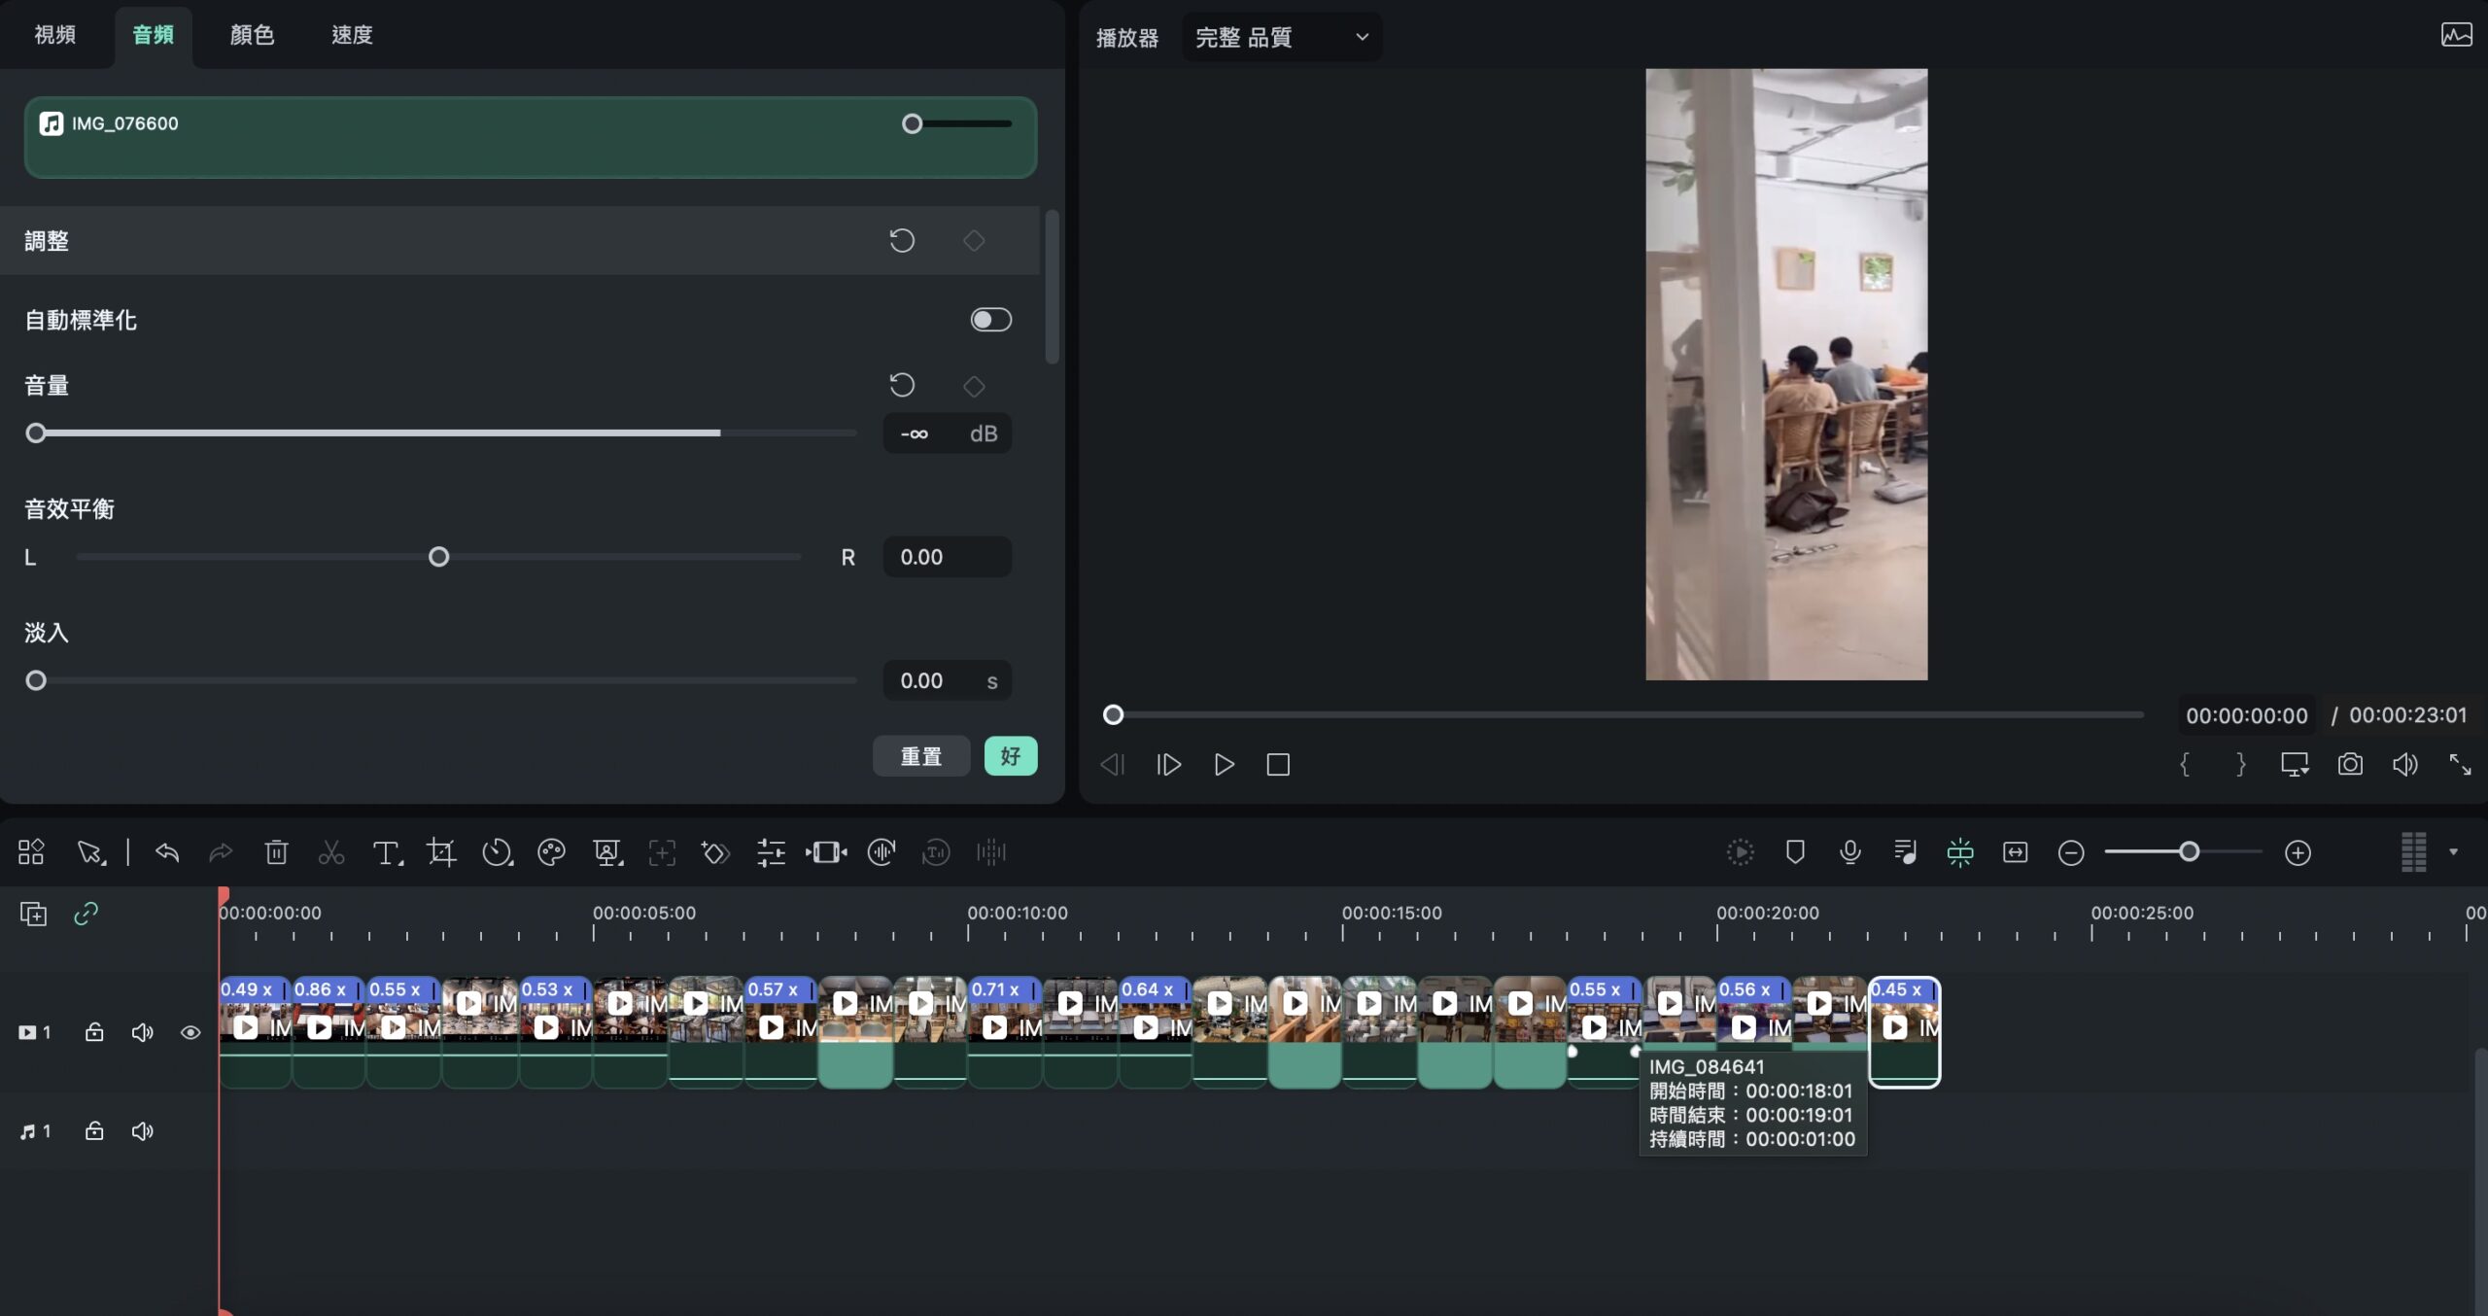
Task: Open the Crop tool
Action: pyautogui.click(x=441, y=853)
